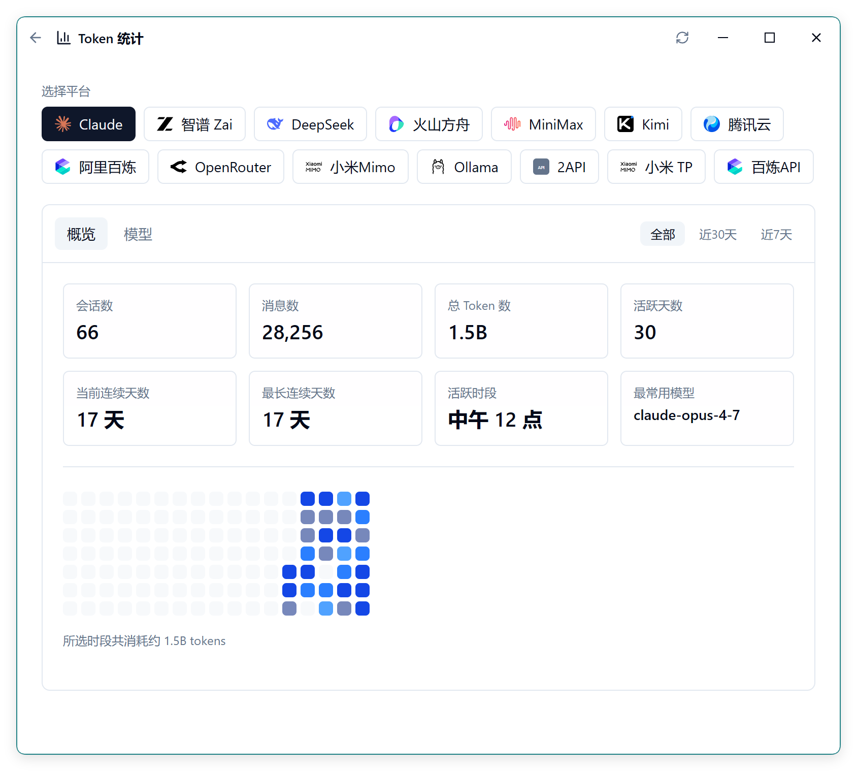
Task: Switch to the 模型 tab
Action: (x=138, y=234)
